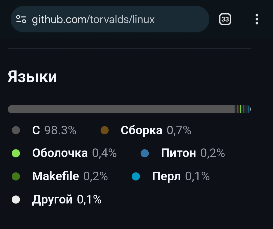Open the Перл language link
The height and width of the screenshot is (229, 273).
180,176
